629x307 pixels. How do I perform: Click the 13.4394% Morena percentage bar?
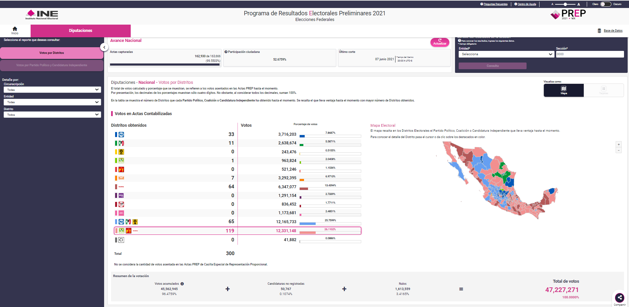[x=330, y=189]
